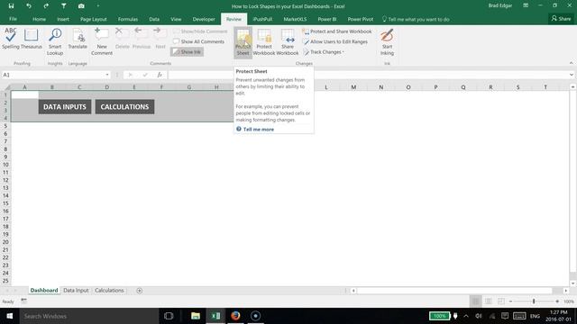577x324 pixels.
Task: Click the Share button
Action: [x=561, y=19]
